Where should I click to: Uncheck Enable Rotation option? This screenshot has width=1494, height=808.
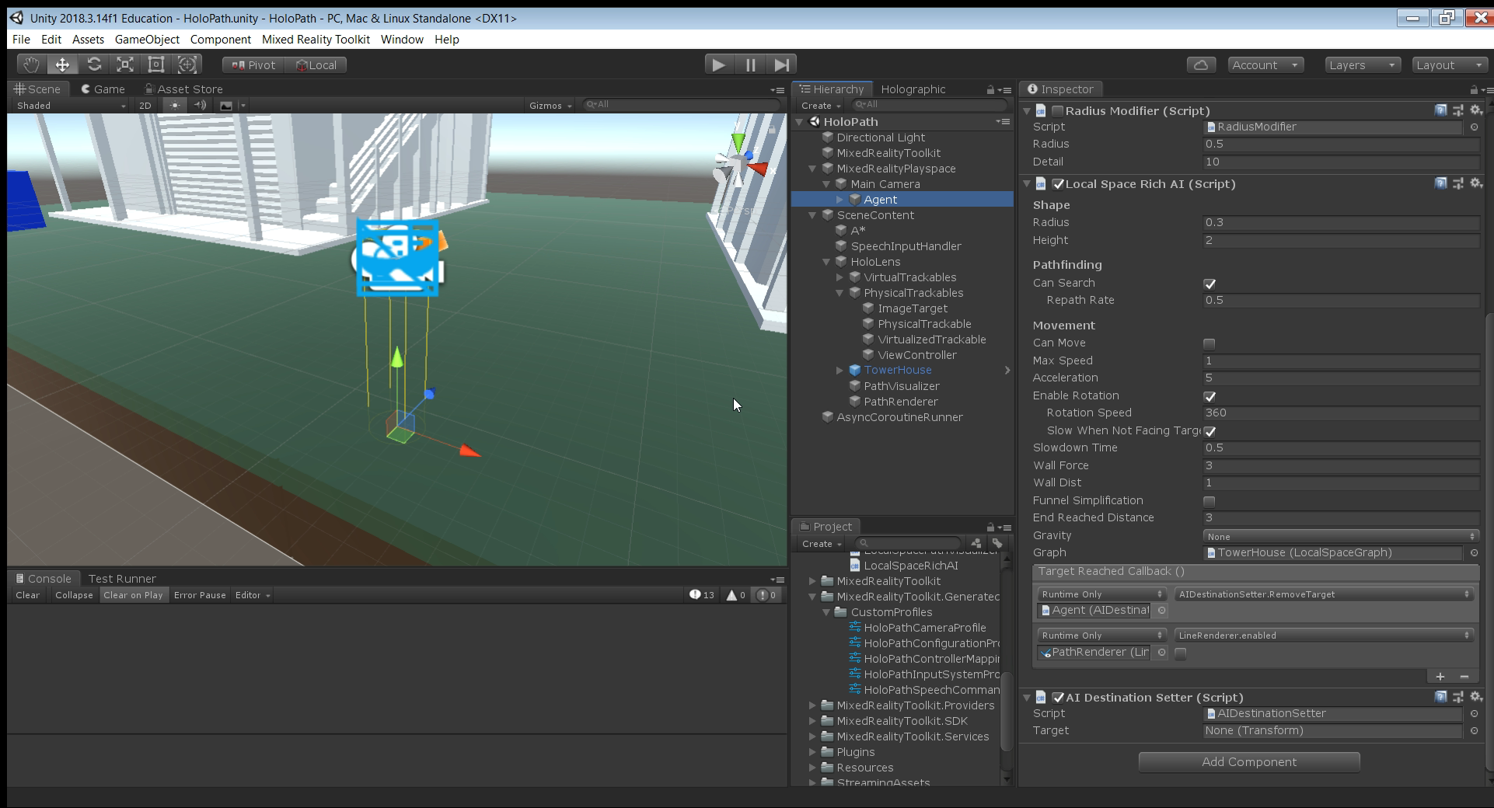[x=1209, y=396]
